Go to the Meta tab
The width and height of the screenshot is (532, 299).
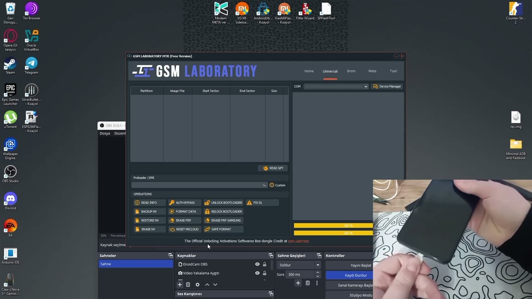point(372,71)
